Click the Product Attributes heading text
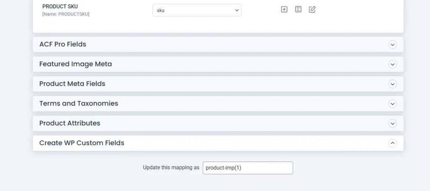Screen dimensions: 430x191 pos(70,123)
